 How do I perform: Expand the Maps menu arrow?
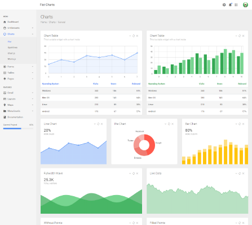point(33,105)
